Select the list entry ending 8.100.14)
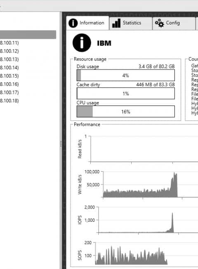Image resolution: width=198 pixels, height=269 pixels. click(9, 67)
